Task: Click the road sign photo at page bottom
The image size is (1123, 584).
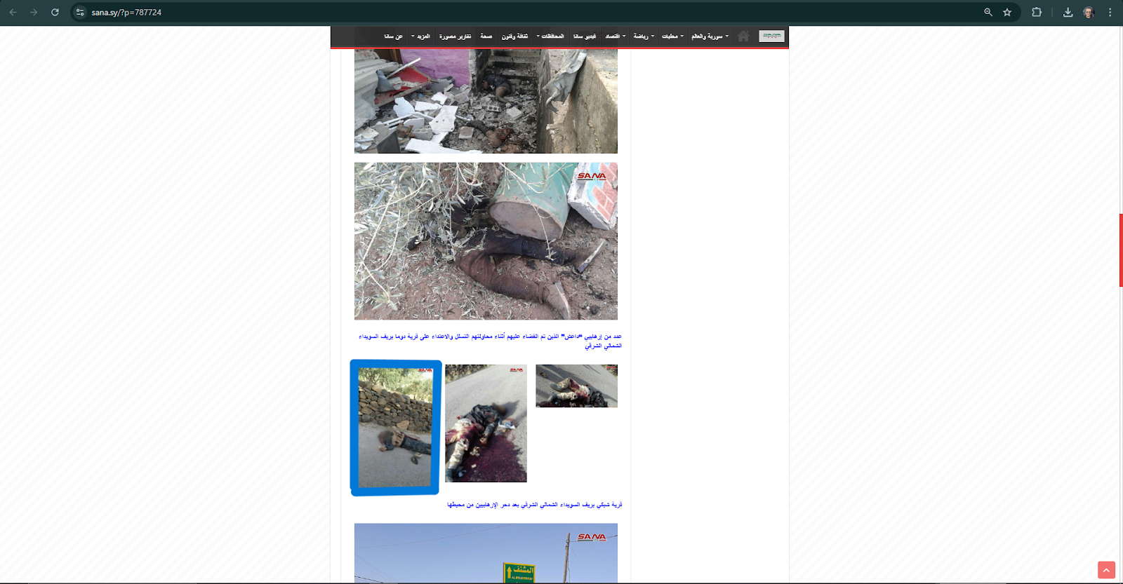Action: tap(486, 552)
